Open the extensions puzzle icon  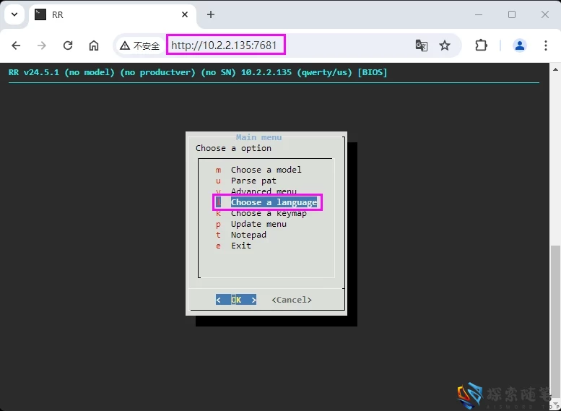481,46
